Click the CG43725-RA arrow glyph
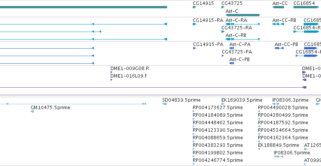Viewport: 321px width, 166px height. click(223, 32)
